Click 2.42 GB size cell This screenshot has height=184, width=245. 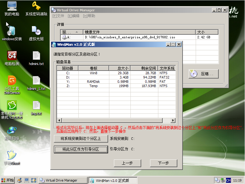click(x=204, y=37)
